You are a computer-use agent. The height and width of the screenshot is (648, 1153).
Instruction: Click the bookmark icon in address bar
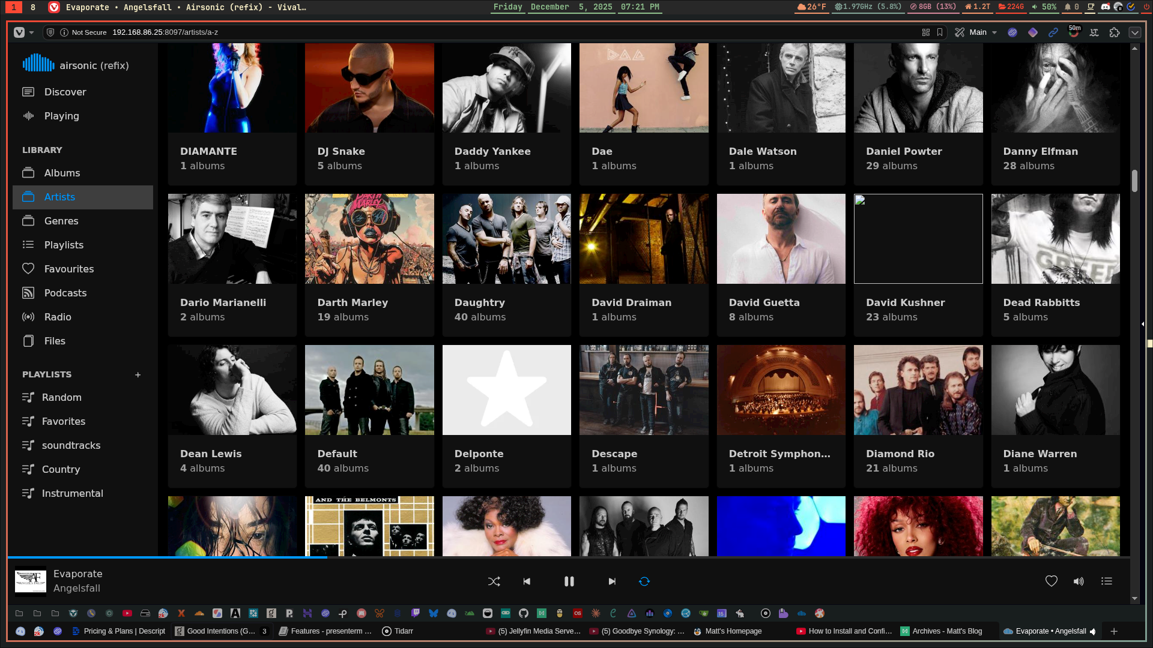click(x=940, y=32)
